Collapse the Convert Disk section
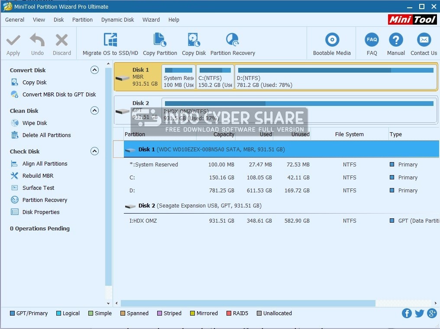This screenshot has width=440, height=329. [94, 70]
